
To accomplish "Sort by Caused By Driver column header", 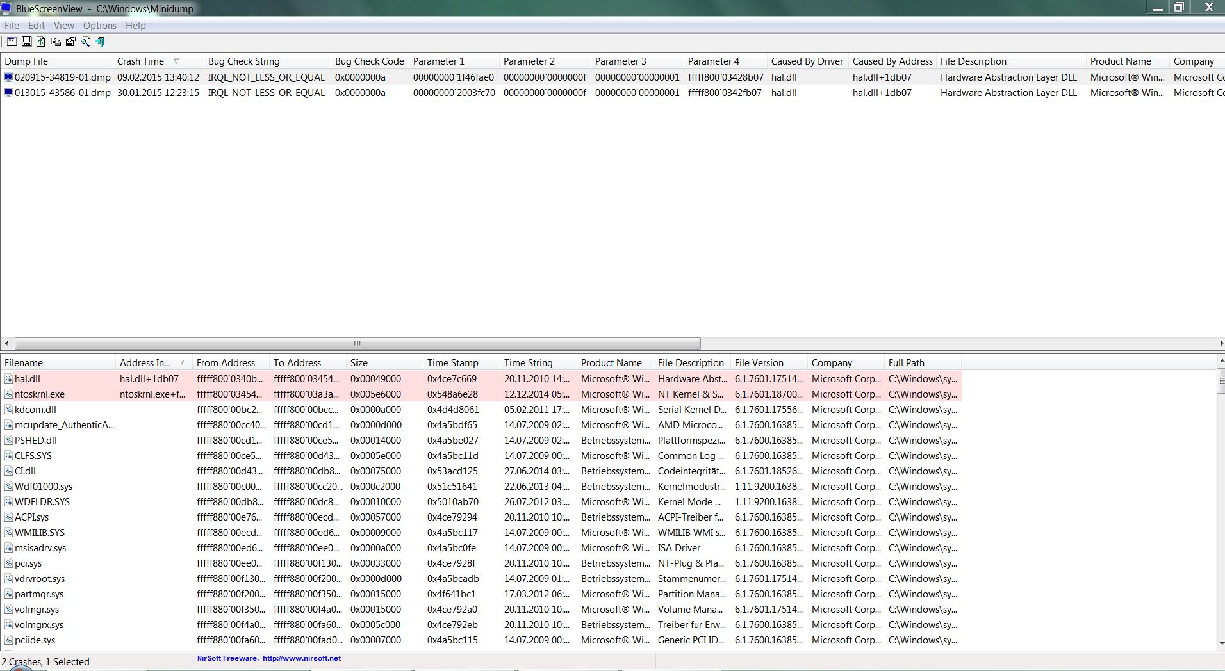I will [807, 61].
